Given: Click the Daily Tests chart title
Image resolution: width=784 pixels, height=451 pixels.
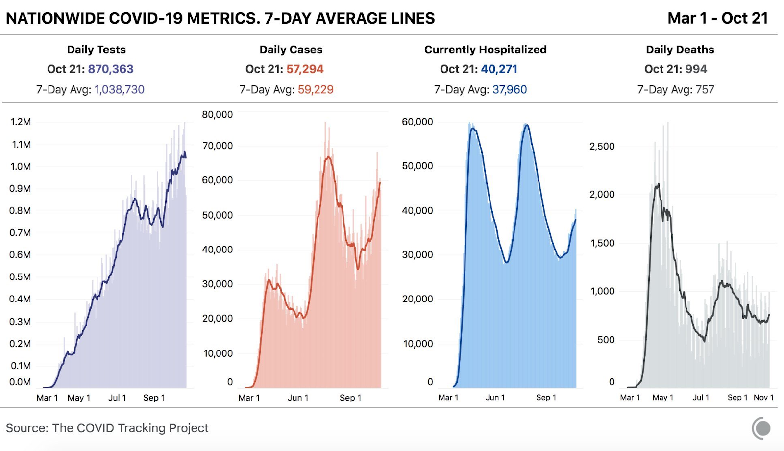Looking at the screenshot, I should click(x=97, y=50).
